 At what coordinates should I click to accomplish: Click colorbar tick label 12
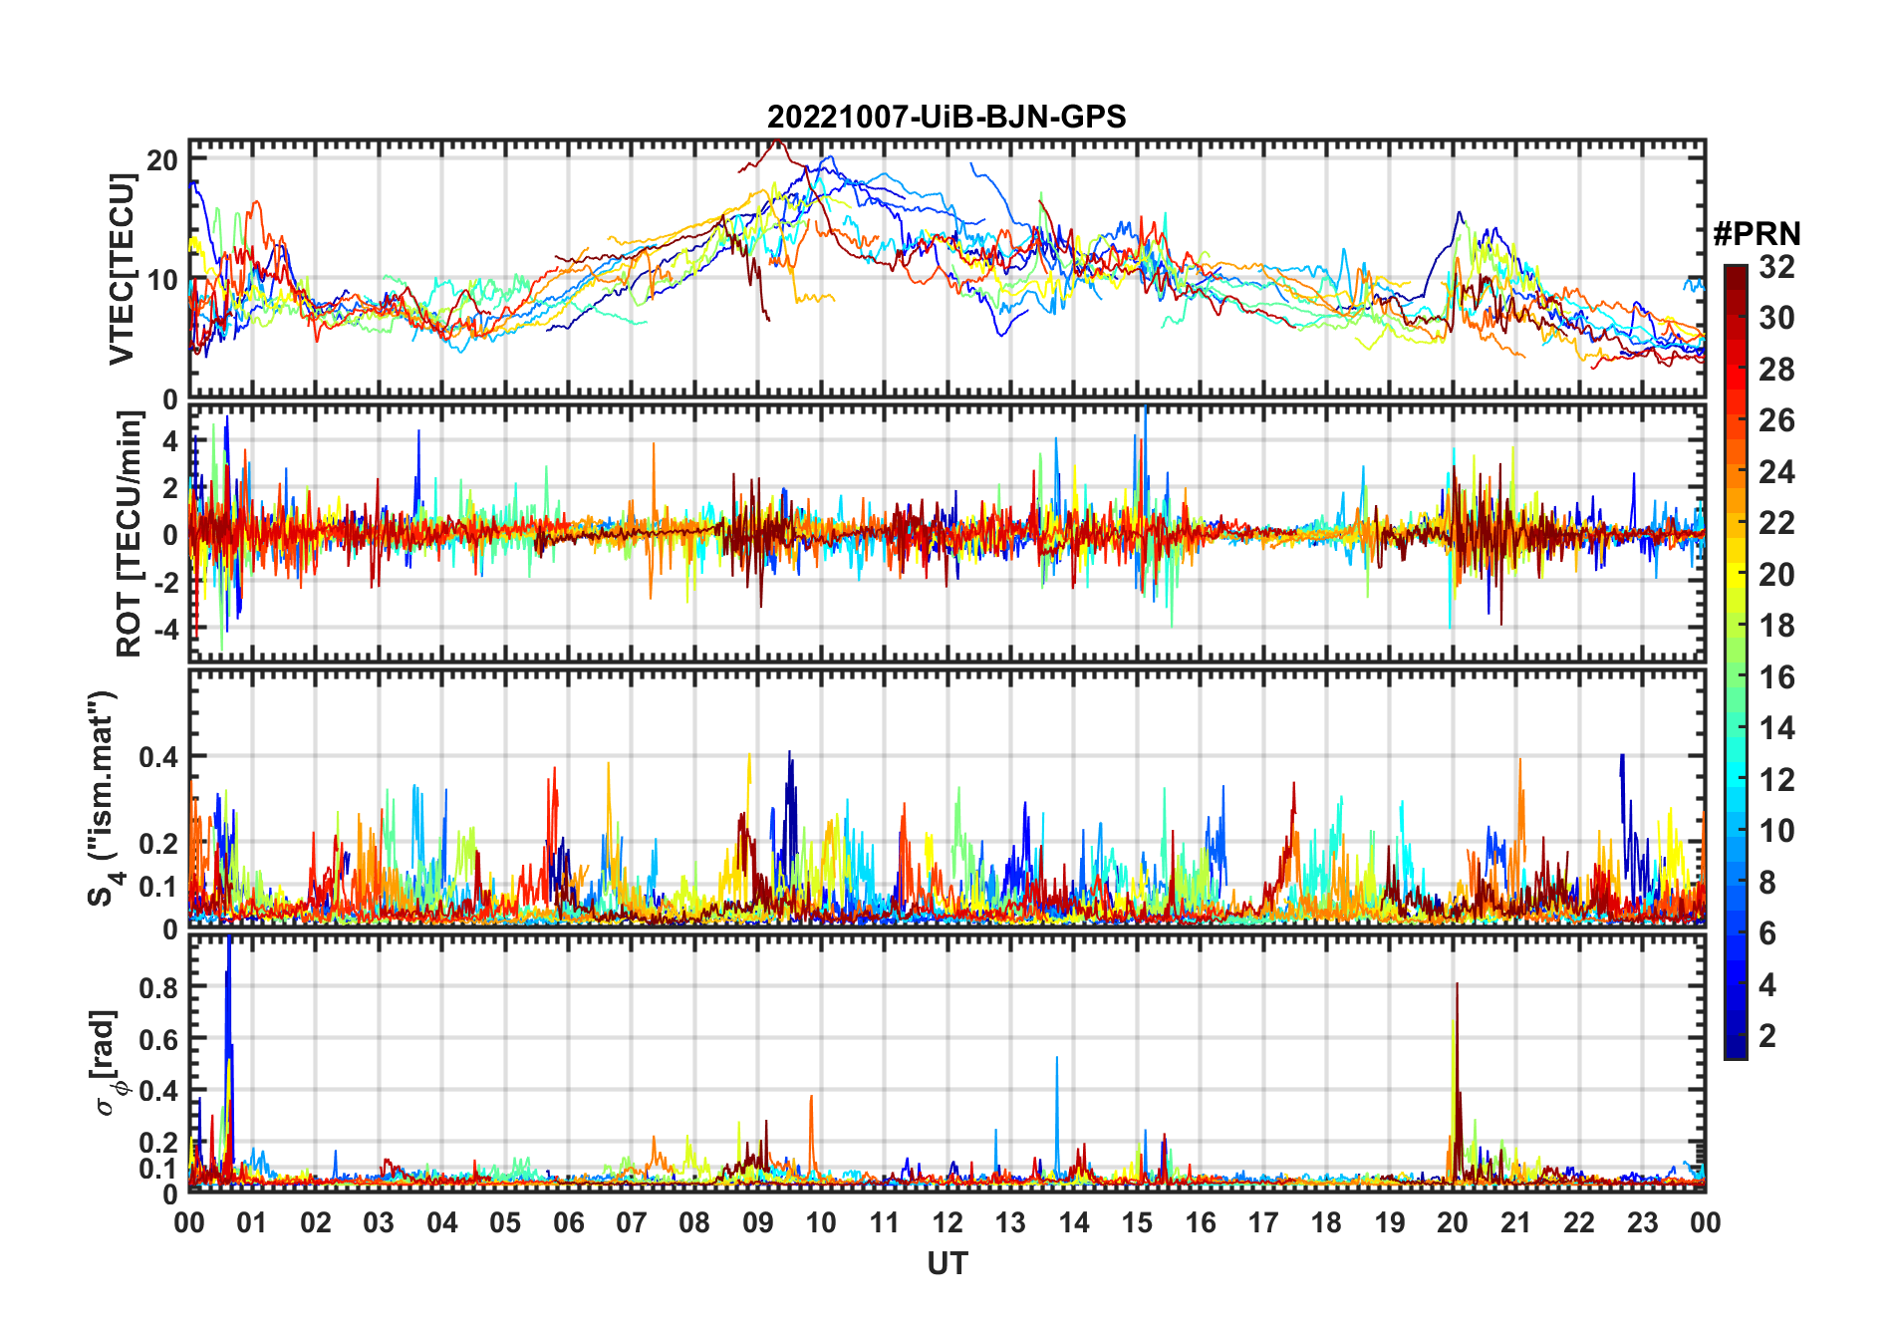1776,780
